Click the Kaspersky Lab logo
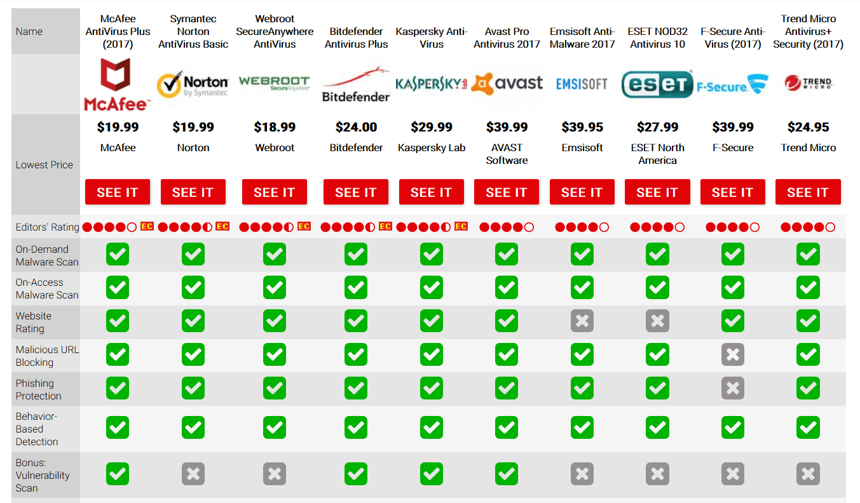The height and width of the screenshot is (503, 860). pyautogui.click(x=431, y=84)
